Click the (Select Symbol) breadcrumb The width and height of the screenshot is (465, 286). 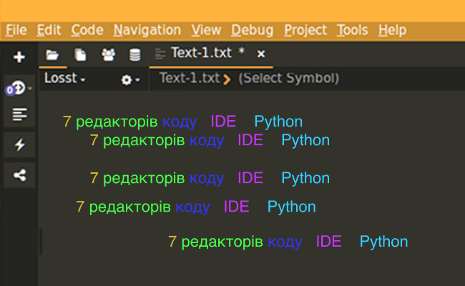point(288,79)
